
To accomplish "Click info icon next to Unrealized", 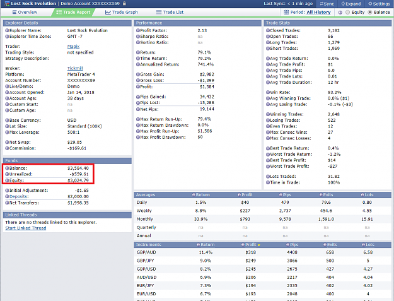I will coord(7,174).
